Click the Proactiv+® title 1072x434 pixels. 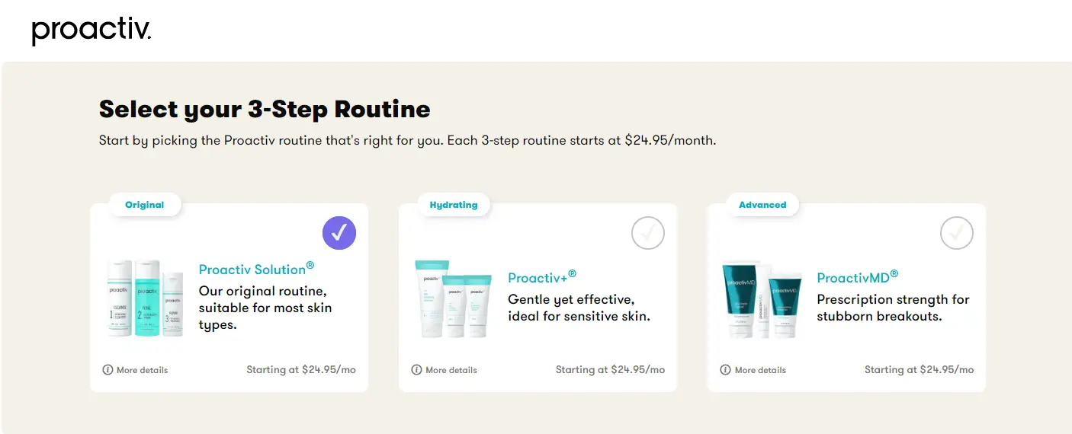(x=542, y=276)
